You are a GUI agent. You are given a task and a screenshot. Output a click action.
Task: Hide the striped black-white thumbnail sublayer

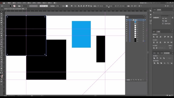[127, 24]
